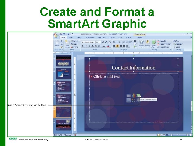This screenshot has height=146, width=195.
Task: Click the spell check status bar icon
Action: 75,135
